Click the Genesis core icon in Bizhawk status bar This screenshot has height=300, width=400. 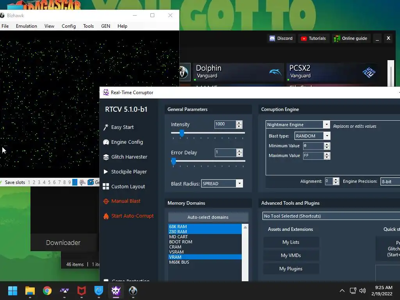[91, 182]
